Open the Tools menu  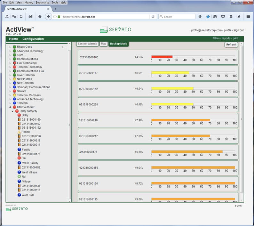[x=55, y=3]
